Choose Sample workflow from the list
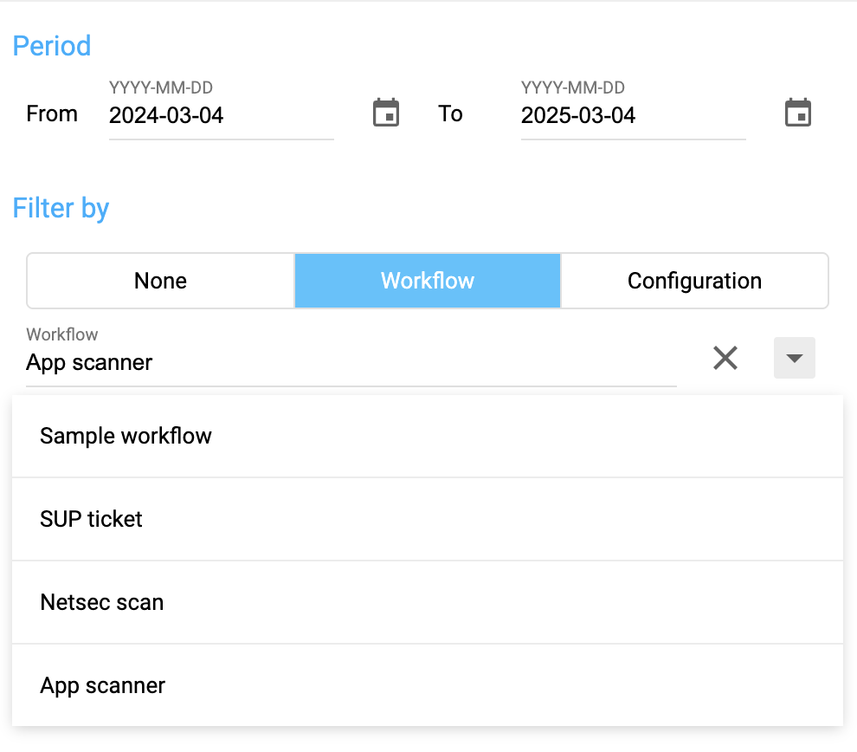The height and width of the screenshot is (752, 857). [x=126, y=436]
